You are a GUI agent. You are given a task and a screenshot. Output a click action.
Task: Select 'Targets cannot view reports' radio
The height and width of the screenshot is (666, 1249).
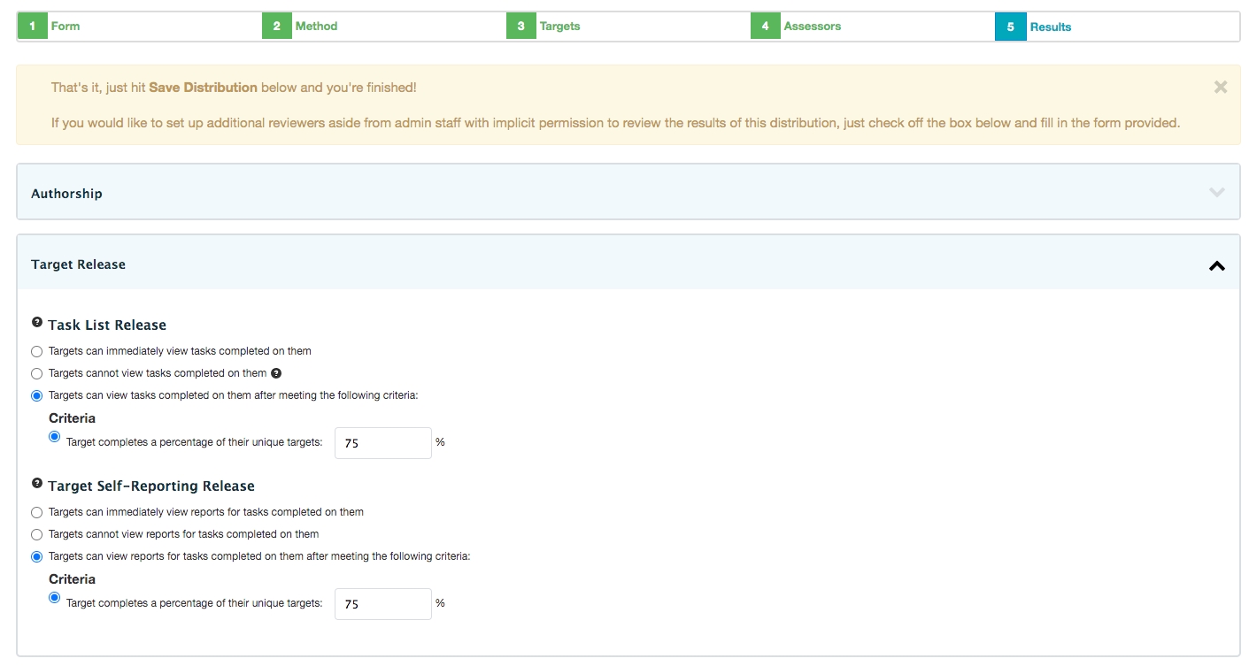pos(37,534)
